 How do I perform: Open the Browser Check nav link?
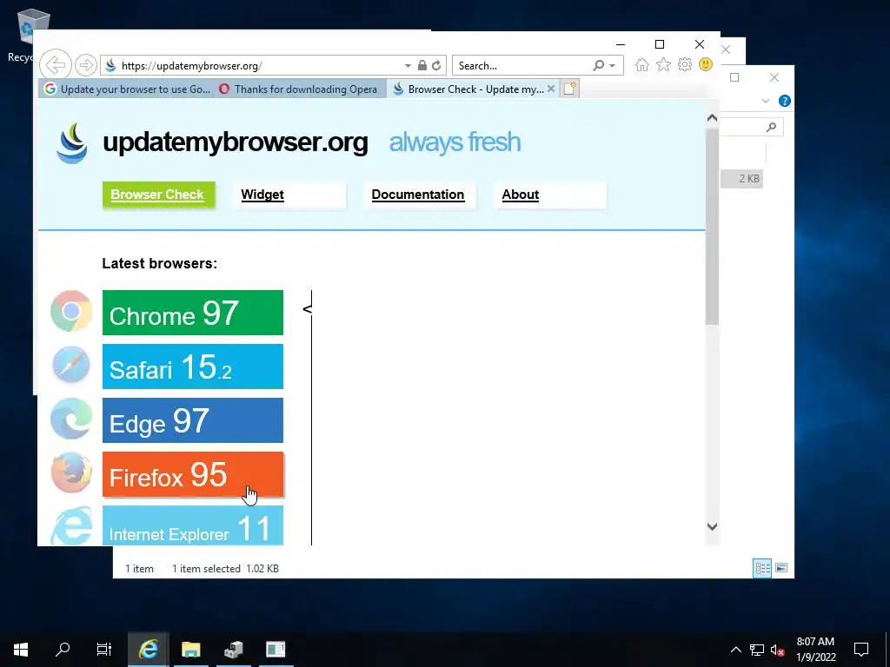(x=157, y=195)
